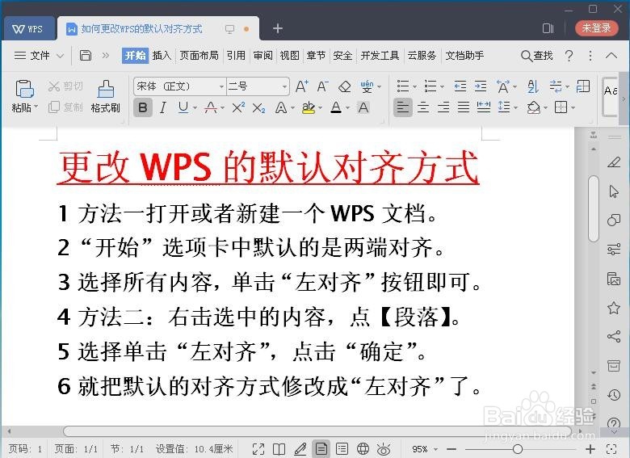This screenshot has height=458, width=630.
Task: Open the 开发工具 ribbon tab
Action: click(380, 56)
